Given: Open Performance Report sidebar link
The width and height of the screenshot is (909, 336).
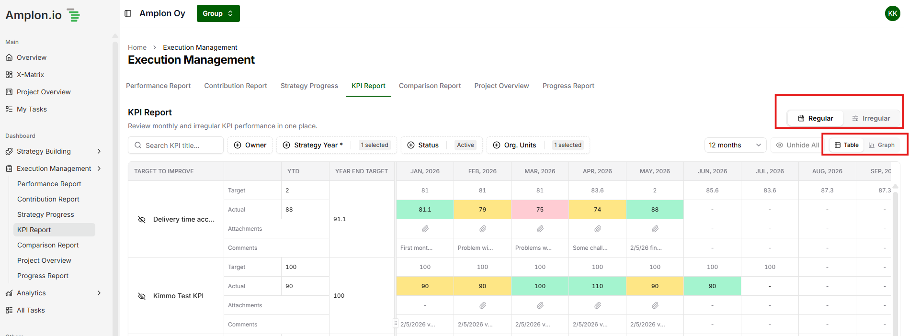Looking at the screenshot, I should click(x=49, y=184).
